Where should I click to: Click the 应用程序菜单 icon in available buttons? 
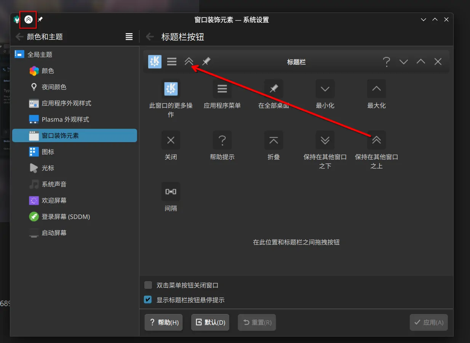coord(222,89)
